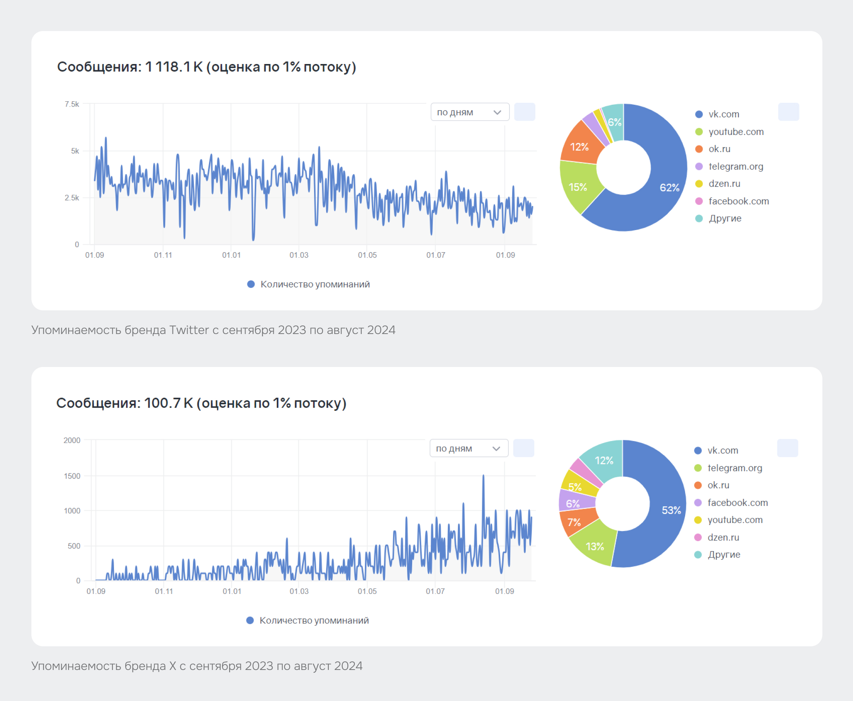Click the '1500' axis label on X chart
Screen dimensions: 853x701
(72, 476)
